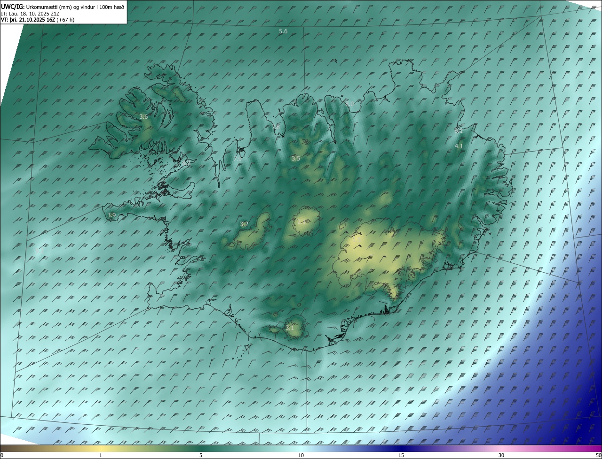The image size is (602, 459).
Task: Click the yellow segment of the colour bar
Action: click(101, 448)
